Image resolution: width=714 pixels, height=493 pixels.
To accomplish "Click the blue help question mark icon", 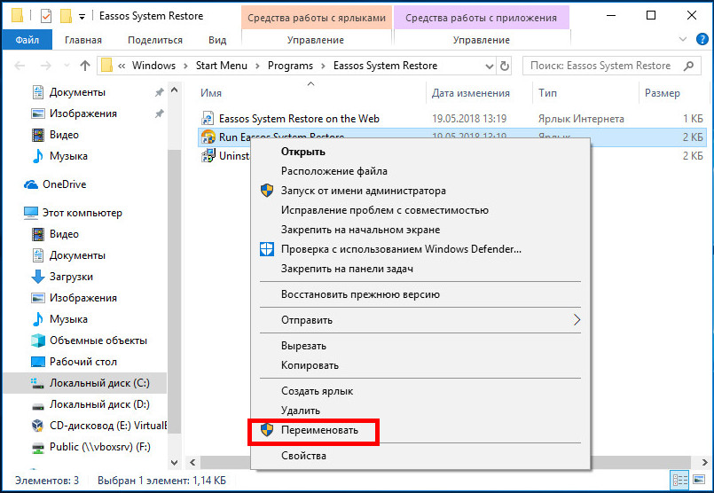I will click(702, 39).
